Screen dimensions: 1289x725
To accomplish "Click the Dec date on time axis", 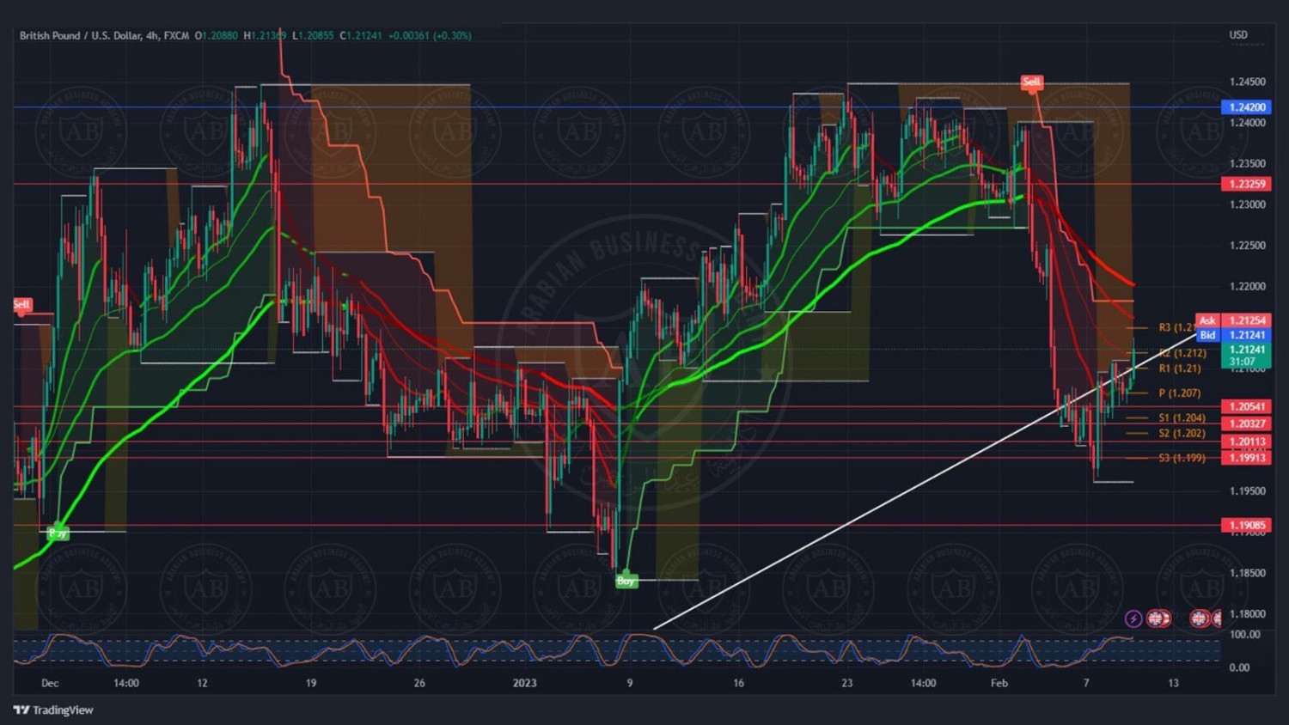I will 50,683.
